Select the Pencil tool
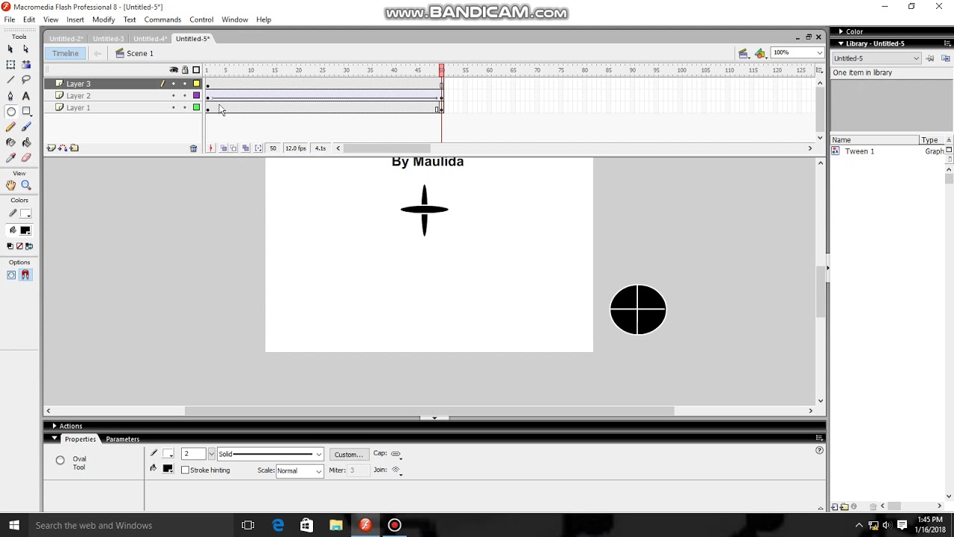Viewport: 954px width, 537px height. [10, 127]
